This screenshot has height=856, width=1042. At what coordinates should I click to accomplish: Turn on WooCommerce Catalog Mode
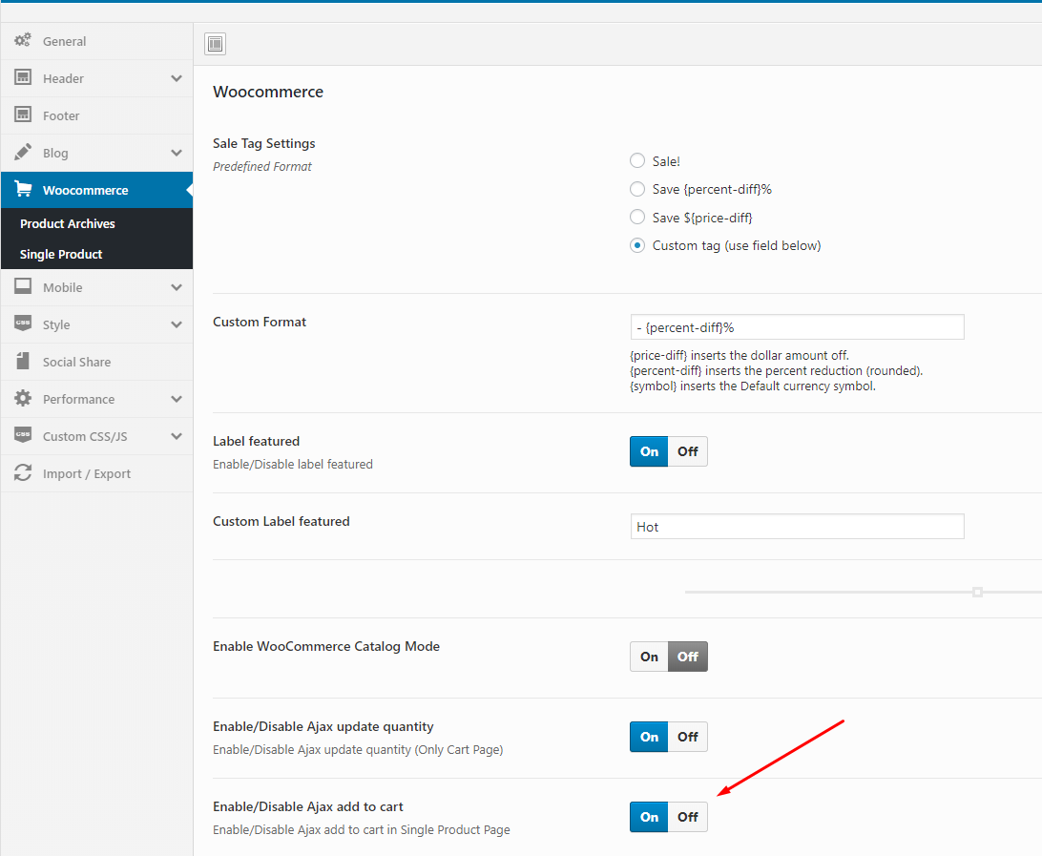tap(650, 657)
